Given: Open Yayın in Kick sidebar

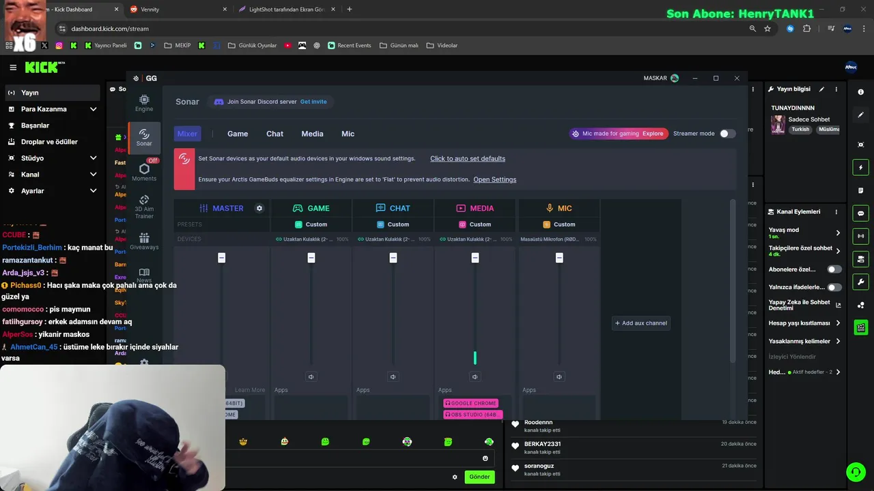Looking at the screenshot, I should coord(52,93).
